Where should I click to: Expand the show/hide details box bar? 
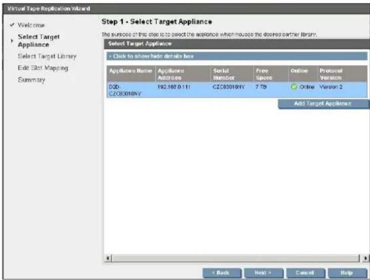(x=237, y=56)
